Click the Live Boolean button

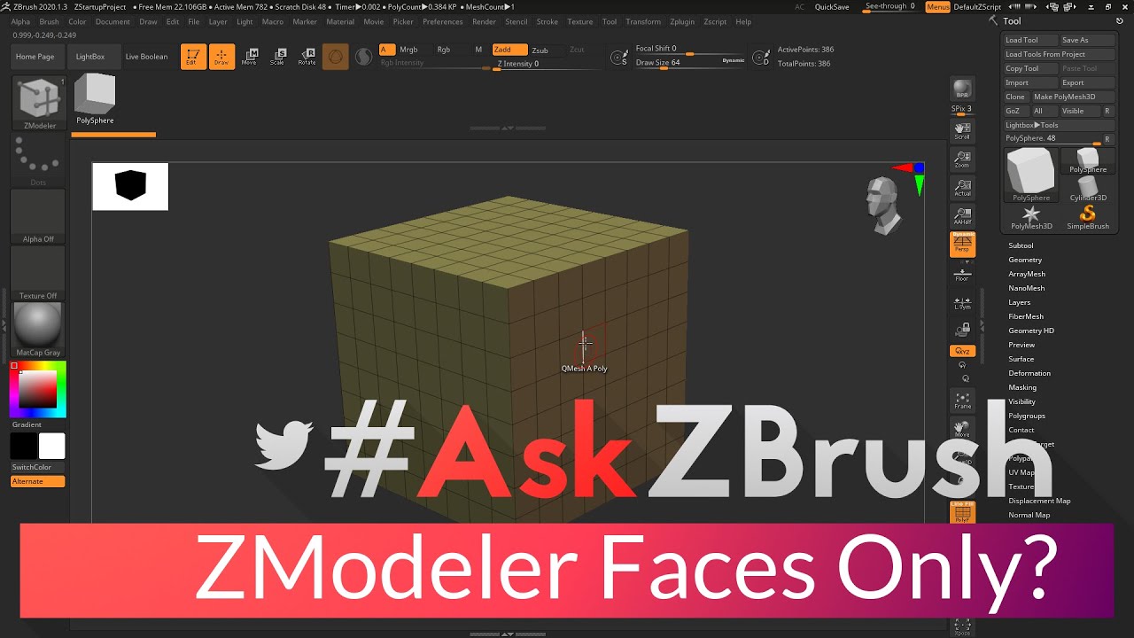click(x=146, y=57)
